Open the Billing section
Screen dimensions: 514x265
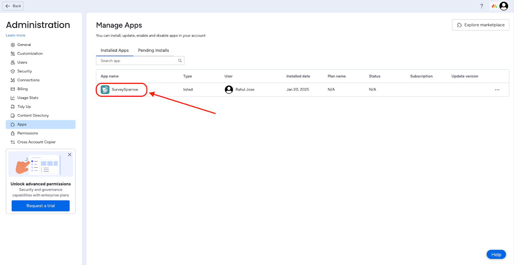[x=22, y=89]
